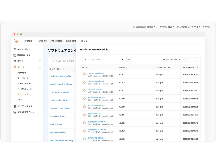Open the ダッシュボード dashboard icon item

coord(15,49)
